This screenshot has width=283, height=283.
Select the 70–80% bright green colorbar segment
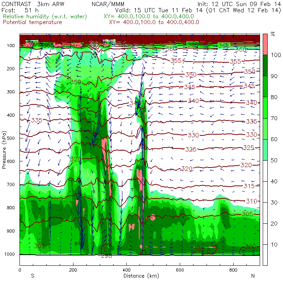coord(265,107)
